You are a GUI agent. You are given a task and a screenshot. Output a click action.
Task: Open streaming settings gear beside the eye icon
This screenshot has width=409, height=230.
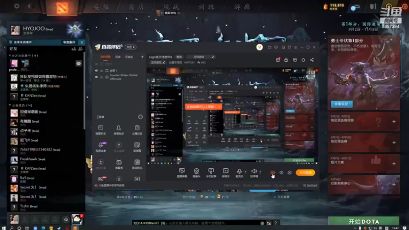click(289, 172)
